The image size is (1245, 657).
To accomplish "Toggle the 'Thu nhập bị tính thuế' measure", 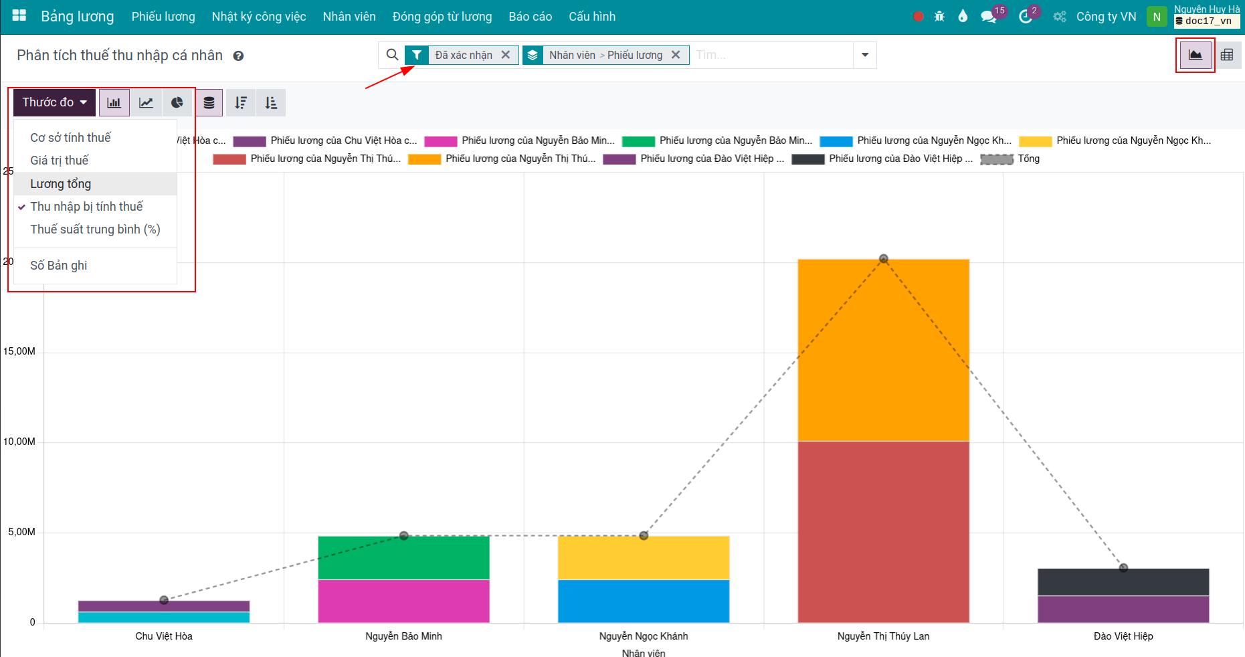I will click(x=86, y=207).
